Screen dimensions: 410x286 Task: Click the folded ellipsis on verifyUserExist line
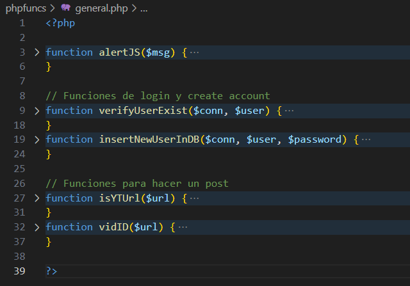click(x=289, y=111)
